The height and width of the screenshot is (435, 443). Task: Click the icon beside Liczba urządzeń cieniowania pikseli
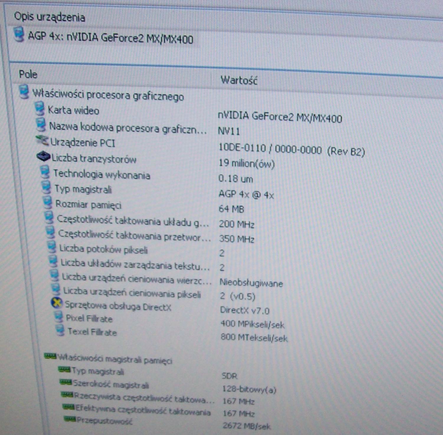coord(55,290)
